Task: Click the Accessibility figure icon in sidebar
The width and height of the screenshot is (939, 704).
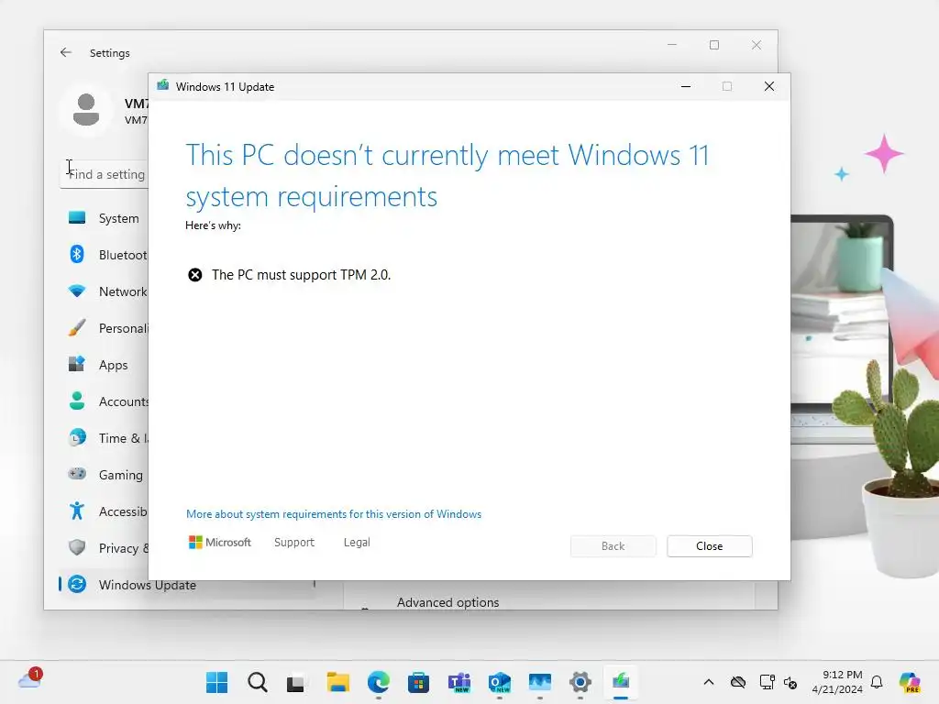Action: (x=77, y=511)
